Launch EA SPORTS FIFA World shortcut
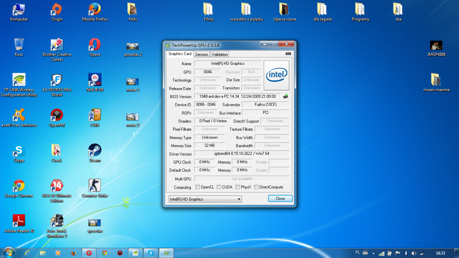459x258 pixels. tap(57, 85)
